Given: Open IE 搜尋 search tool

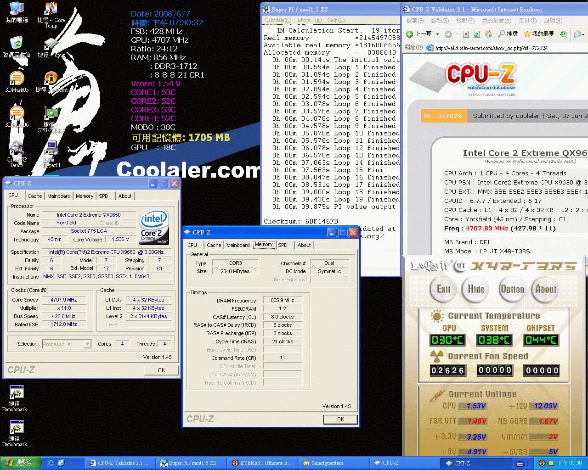Looking at the screenshot, I should click(x=508, y=34).
